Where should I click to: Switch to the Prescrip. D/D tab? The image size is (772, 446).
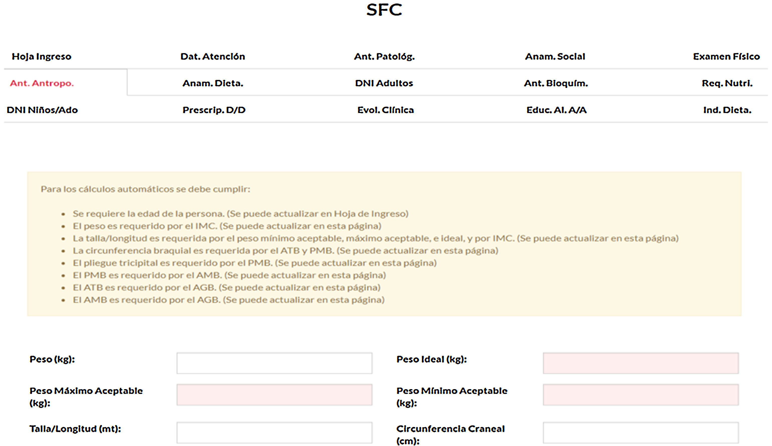pyautogui.click(x=214, y=110)
